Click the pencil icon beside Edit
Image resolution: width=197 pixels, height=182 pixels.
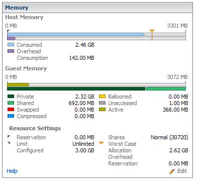[x=172, y=171]
